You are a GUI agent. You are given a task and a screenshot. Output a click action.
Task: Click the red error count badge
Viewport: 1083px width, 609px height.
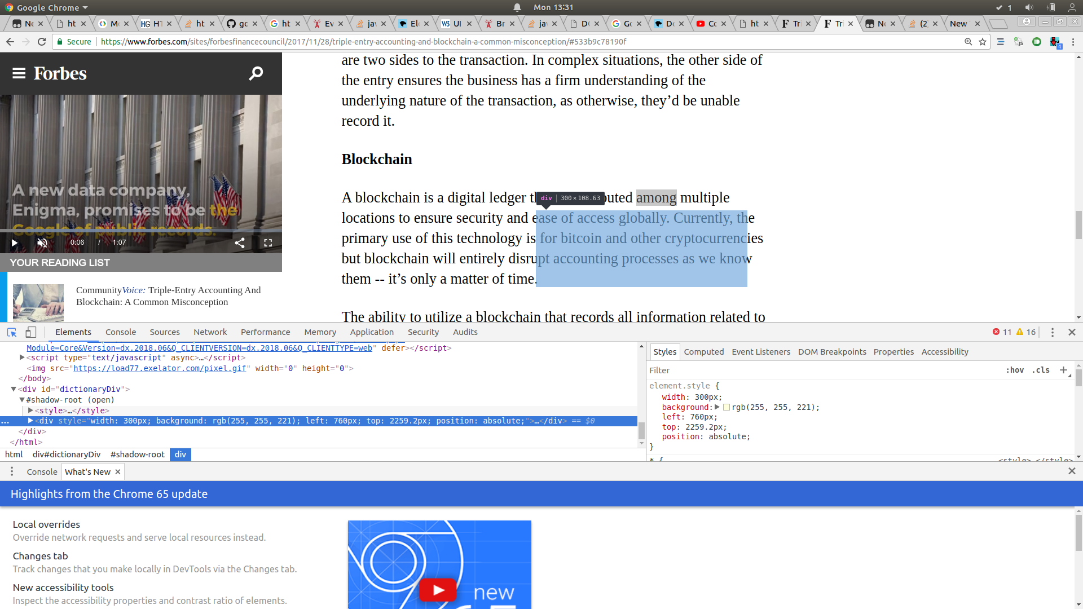1002,332
